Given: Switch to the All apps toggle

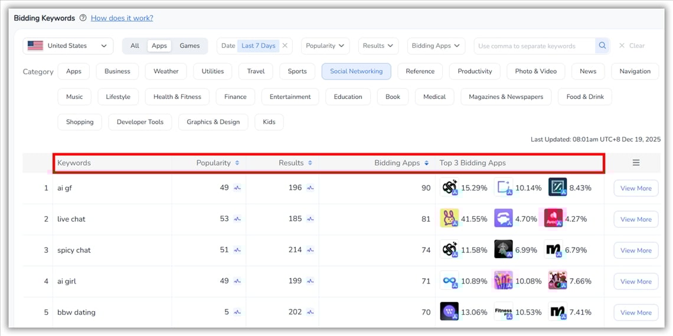Looking at the screenshot, I should click(x=135, y=46).
